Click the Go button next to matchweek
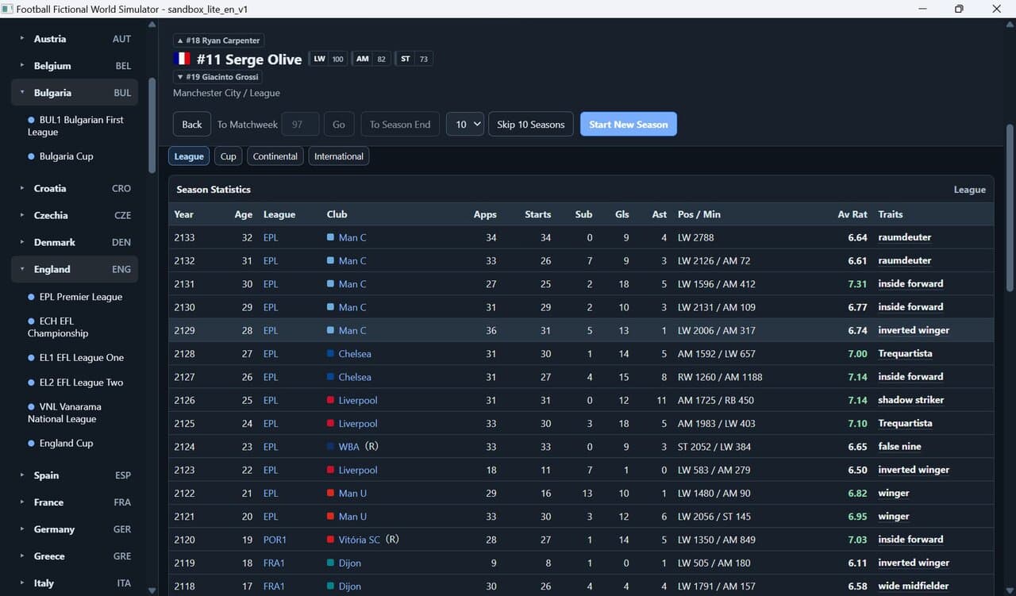The width and height of the screenshot is (1016, 596). click(339, 124)
